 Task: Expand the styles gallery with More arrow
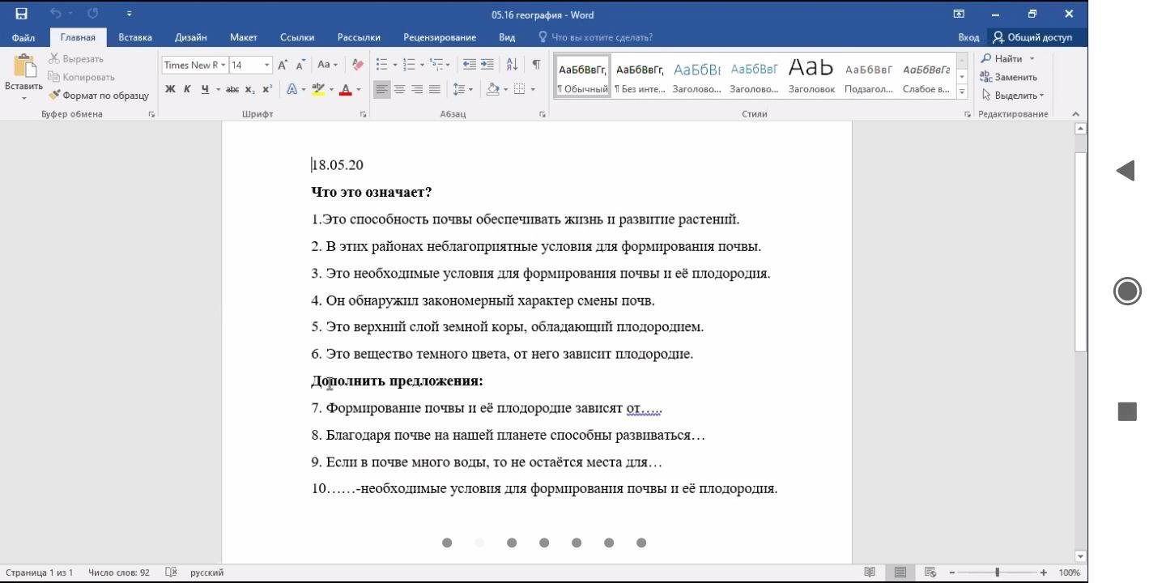point(962,91)
